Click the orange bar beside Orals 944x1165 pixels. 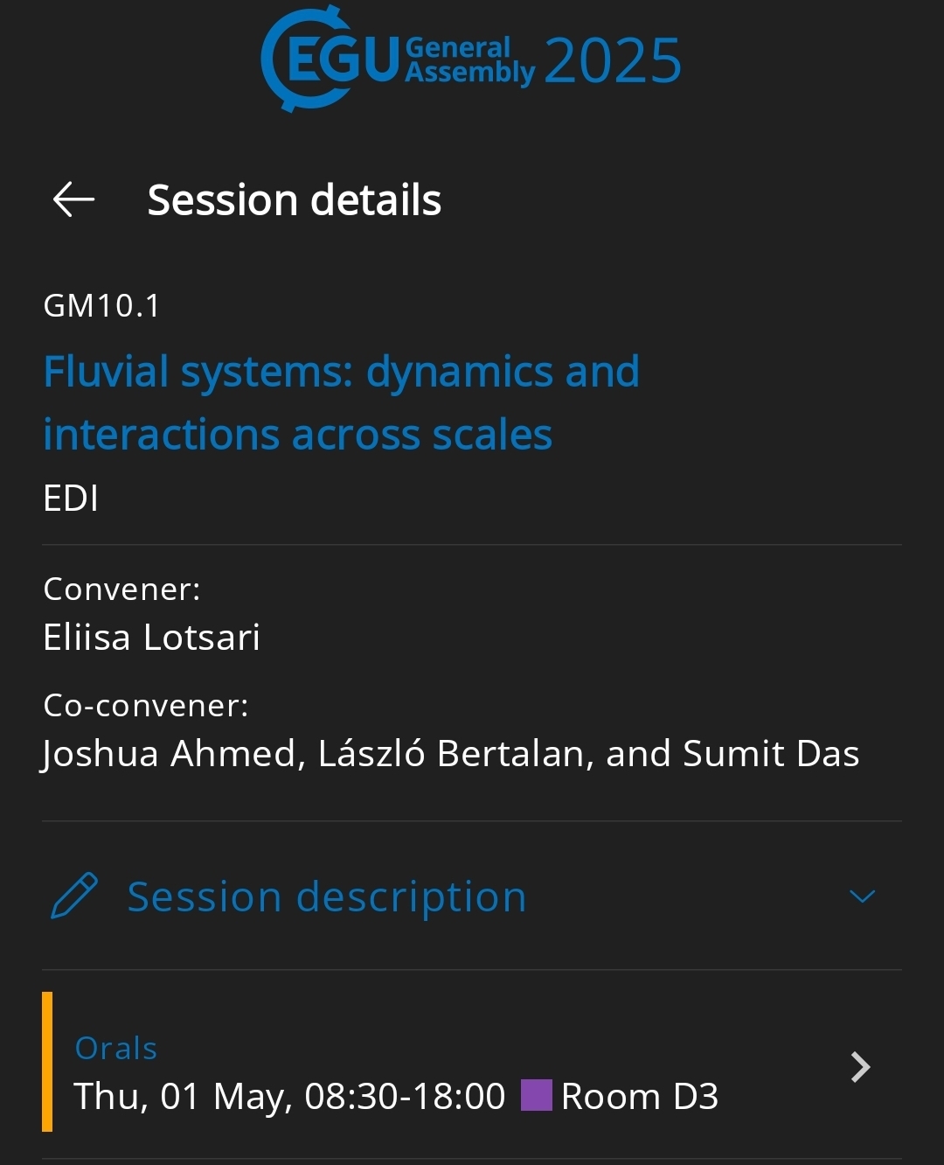[x=47, y=1061]
